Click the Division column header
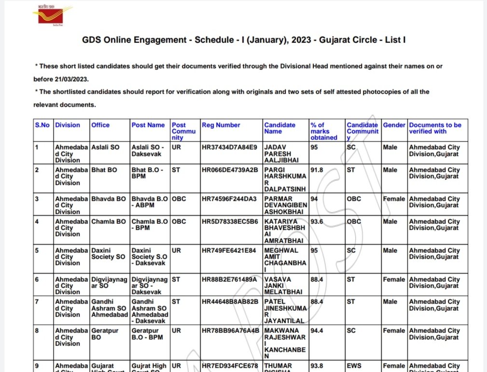This screenshot has height=372, width=487. (68, 125)
